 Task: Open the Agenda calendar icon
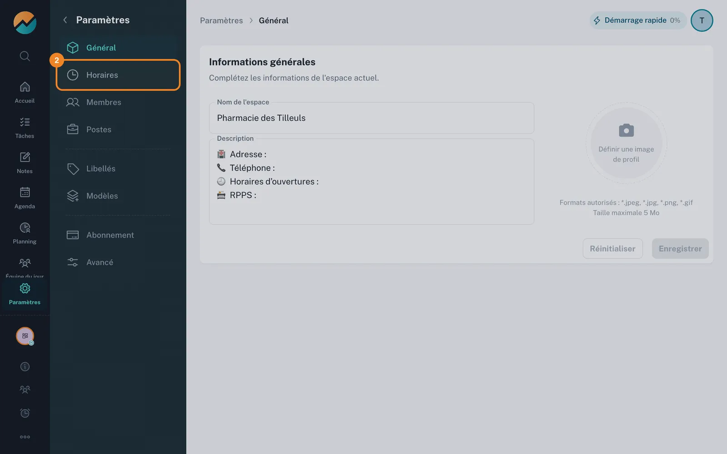(x=25, y=192)
